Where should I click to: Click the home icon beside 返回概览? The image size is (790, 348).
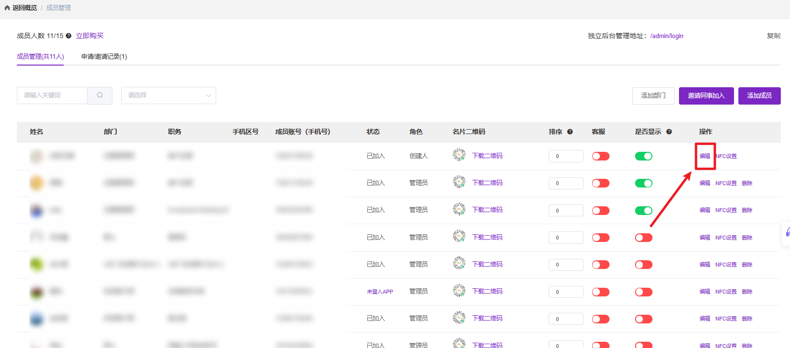pos(7,8)
